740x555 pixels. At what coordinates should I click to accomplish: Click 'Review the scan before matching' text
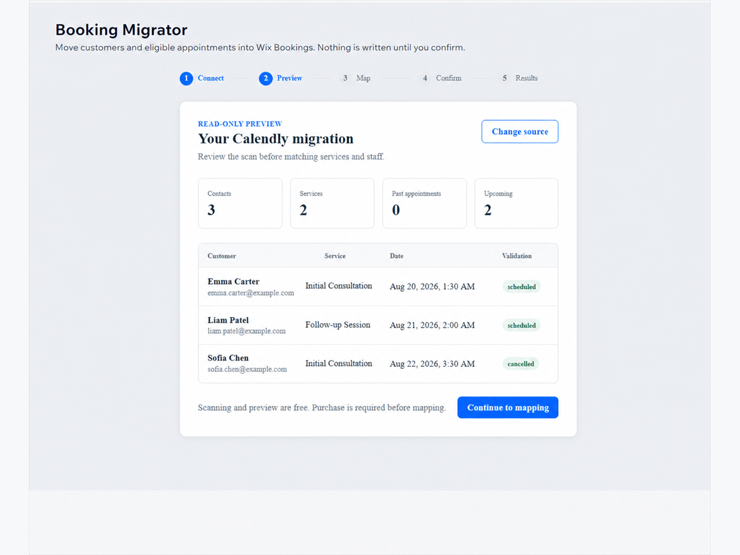coord(291,157)
